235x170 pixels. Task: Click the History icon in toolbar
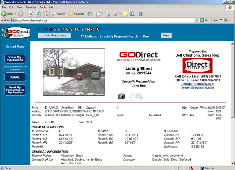tap(90, 14)
